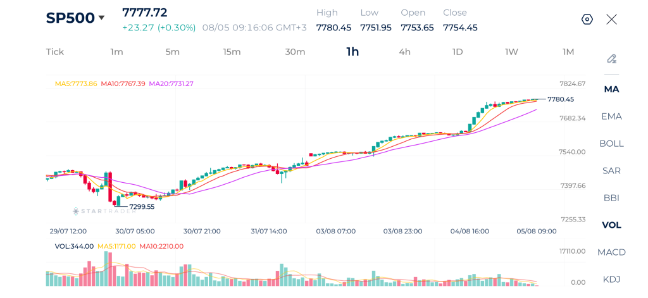The image size is (648, 298).
Task: Choose the 1W timeframe
Action: click(511, 52)
